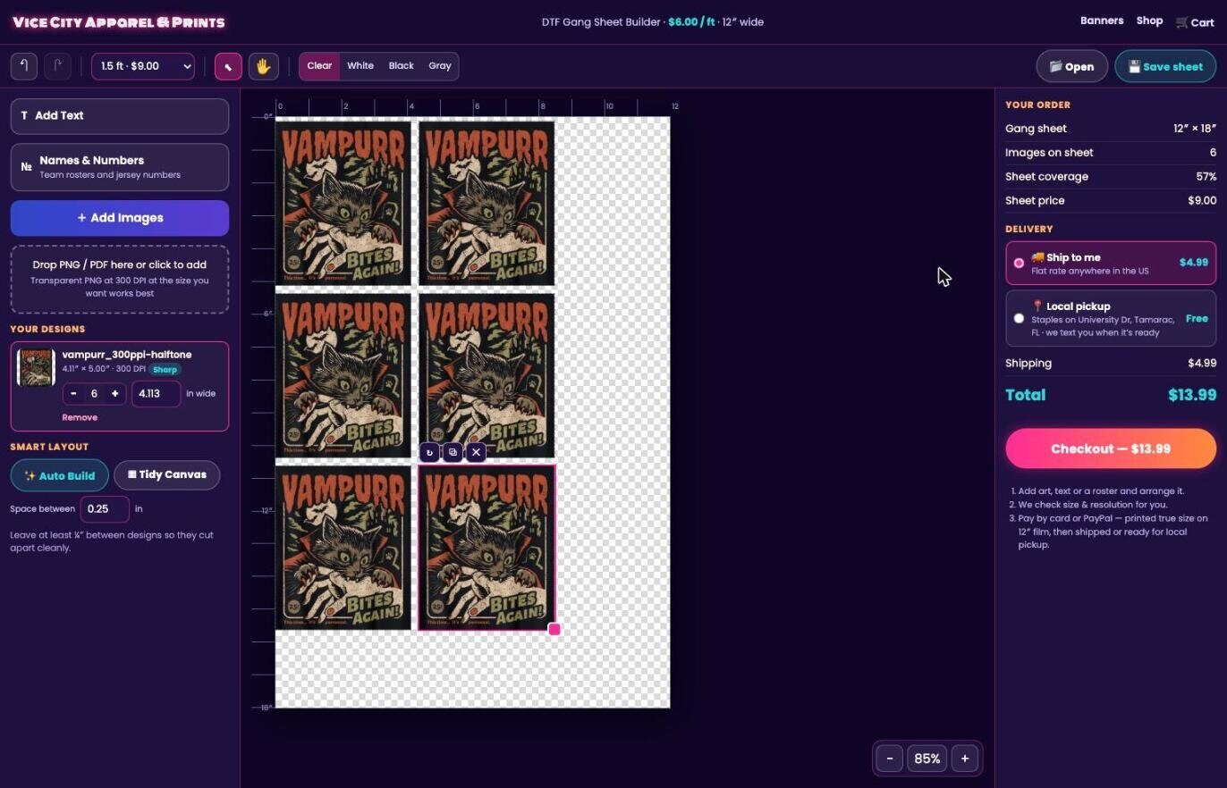The image size is (1227, 788).
Task: Choose the Local pickup delivery option
Action: [x=1111, y=318]
